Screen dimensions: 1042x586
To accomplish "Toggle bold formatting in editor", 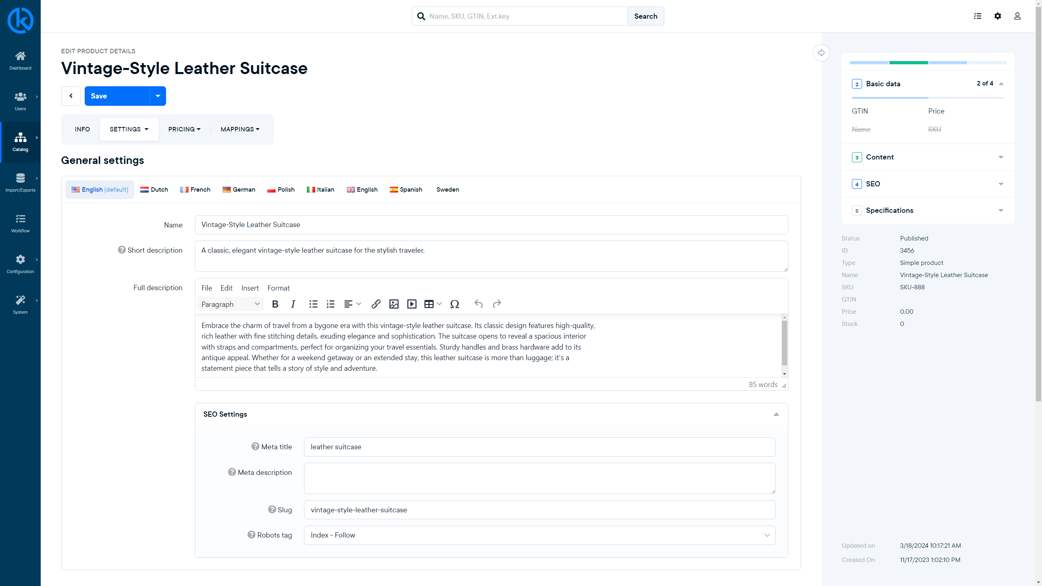I will coord(275,304).
